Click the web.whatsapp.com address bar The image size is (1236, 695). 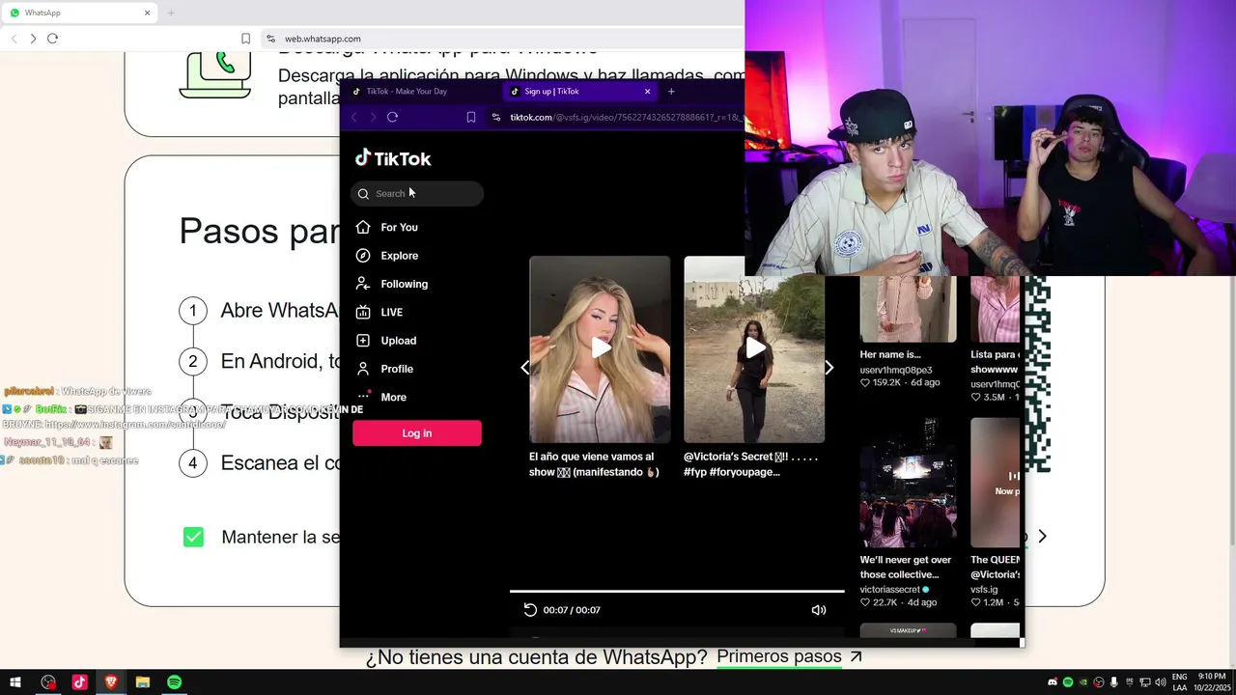point(502,39)
